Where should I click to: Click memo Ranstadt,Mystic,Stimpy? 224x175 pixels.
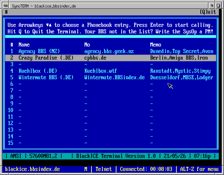click(x=180, y=71)
